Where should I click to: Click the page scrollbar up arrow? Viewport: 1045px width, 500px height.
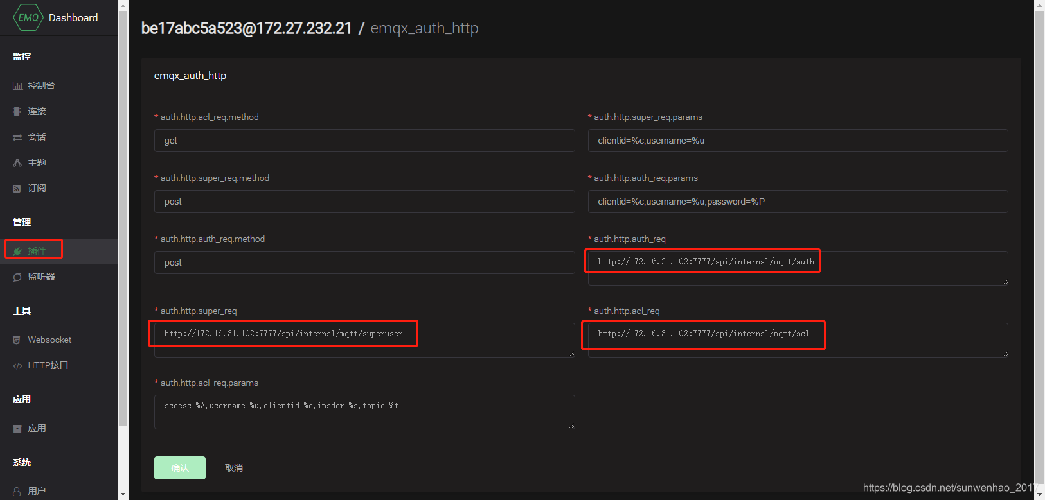tap(1039, 5)
